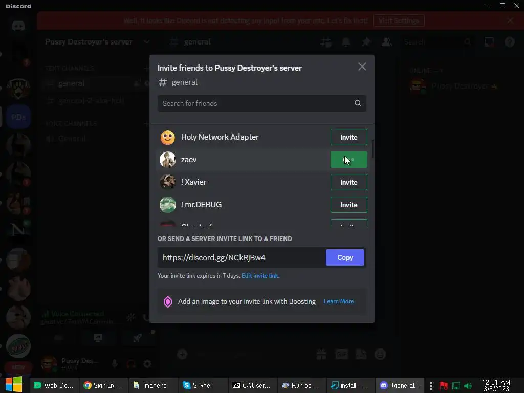The image size is (524, 393).
Task: Toggle microphone mute in user panel
Action: tap(115, 364)
